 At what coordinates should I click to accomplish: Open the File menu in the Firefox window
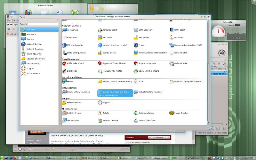9,20
